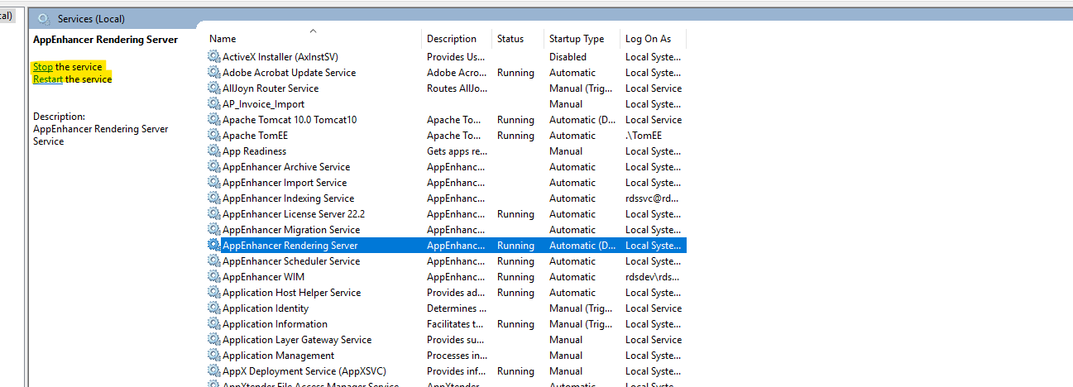Click gear icon for ActiveX Installer (AxInstSV)
This screenshot has height=387, width=1073.
214,57
